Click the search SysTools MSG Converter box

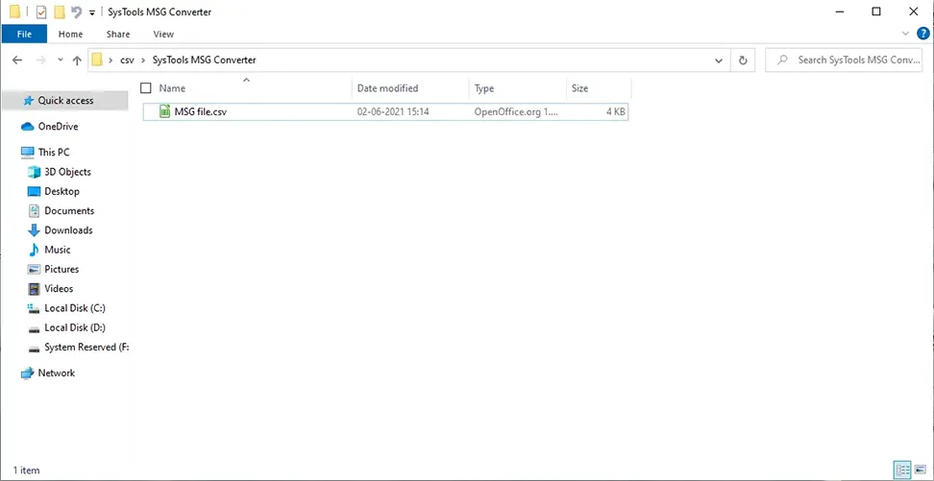click(844, 60)
